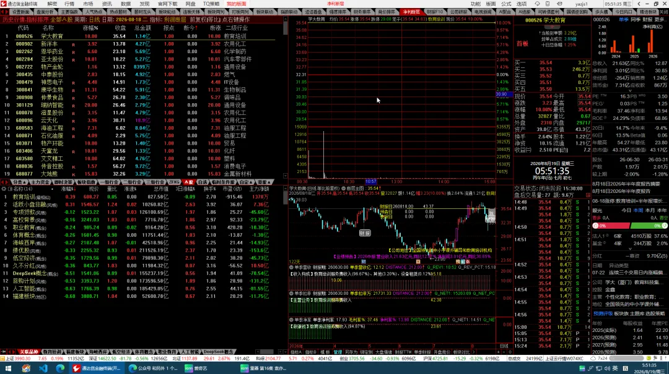The image size is (669, 374).
Task: Click the volume icon in system tray
Action: coord(606,368)
